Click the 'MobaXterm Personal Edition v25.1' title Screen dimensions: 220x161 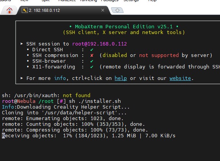(124, 26)
